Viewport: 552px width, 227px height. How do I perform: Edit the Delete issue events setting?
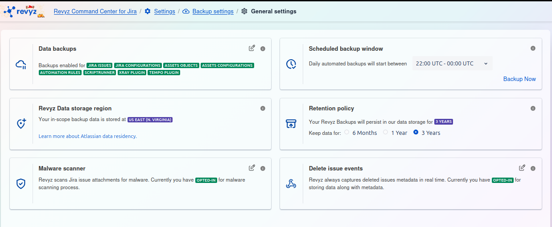click(522, 168)
